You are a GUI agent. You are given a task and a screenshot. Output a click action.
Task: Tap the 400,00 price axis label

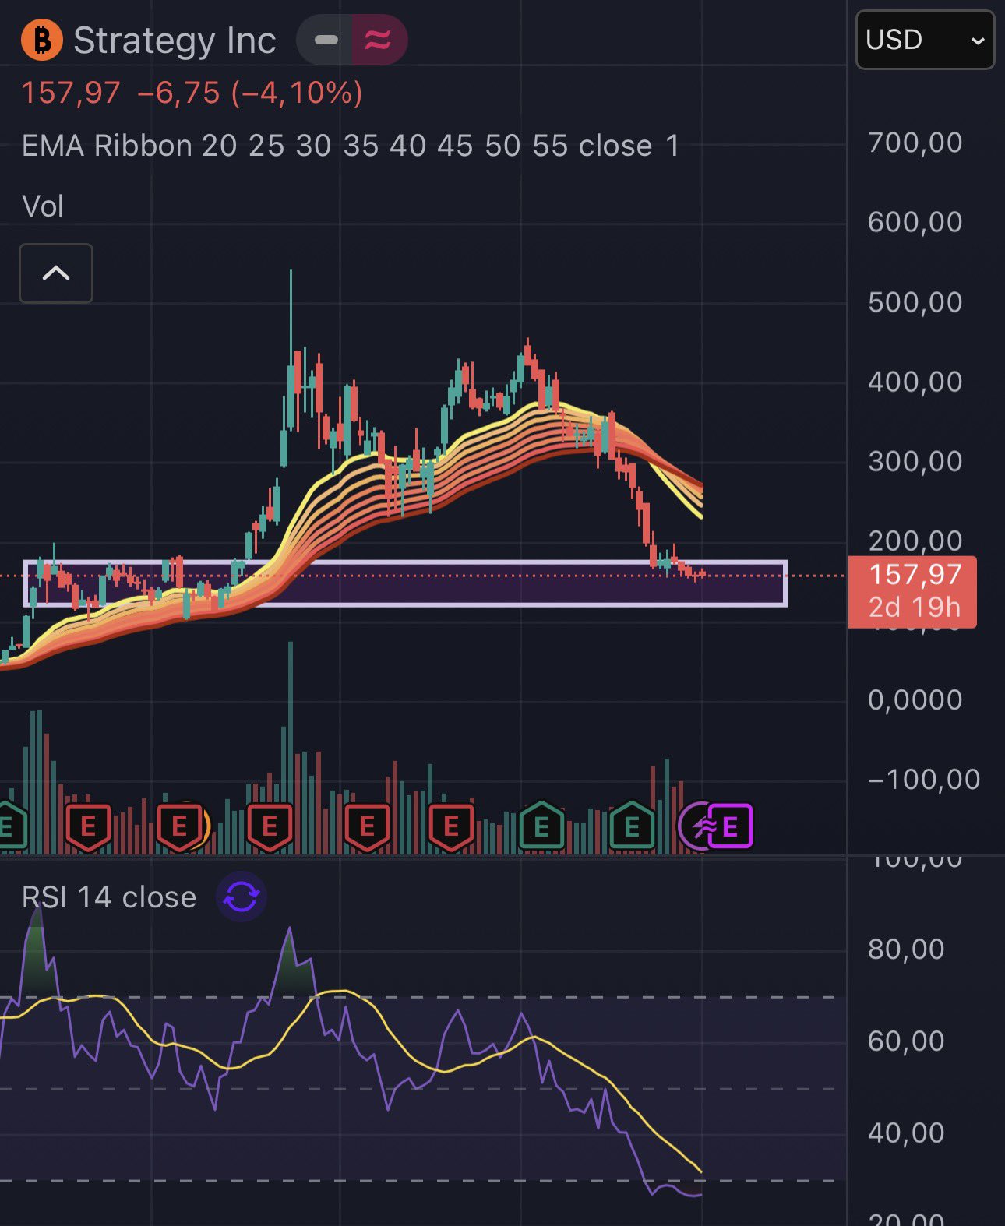[915, 382]
